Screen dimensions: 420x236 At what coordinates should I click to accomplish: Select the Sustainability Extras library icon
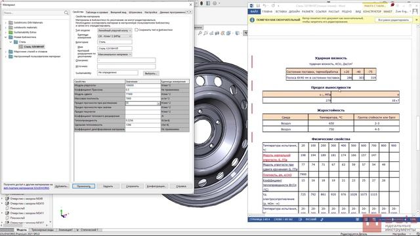10,32
